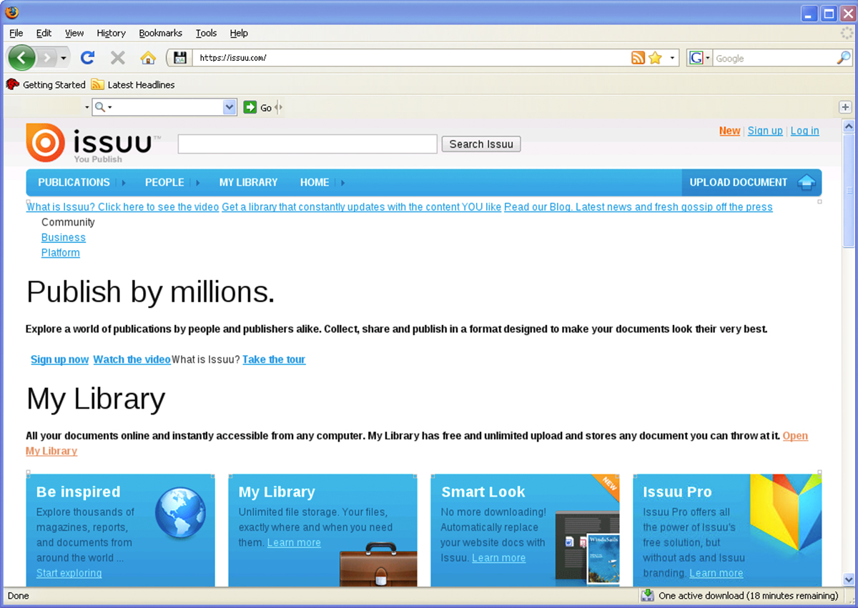The height and width of the screenshot is (608, 858).
Task: Click the floppy disk icon beside the URL
Action: click(x=180, y=58)
